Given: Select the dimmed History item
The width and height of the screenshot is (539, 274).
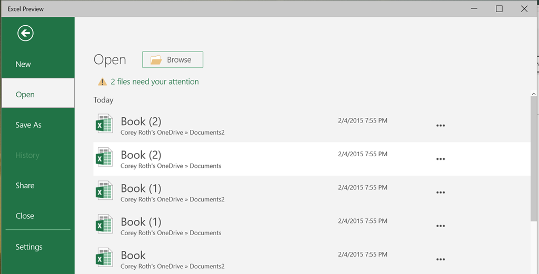Looking at the screenshot, I should (38, 155).
